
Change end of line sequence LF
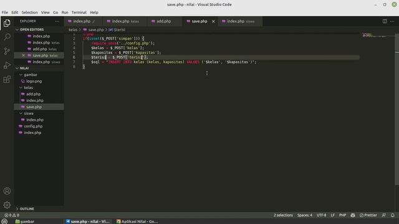point(332,215)
